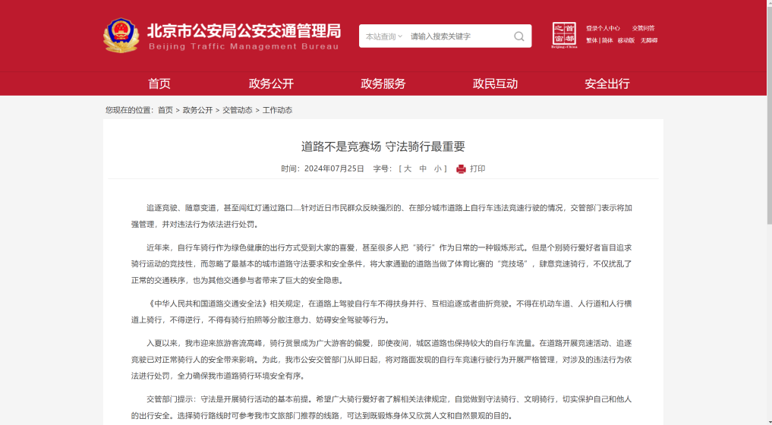Open the 首页 navigation menu item

[x=159, y=83]
